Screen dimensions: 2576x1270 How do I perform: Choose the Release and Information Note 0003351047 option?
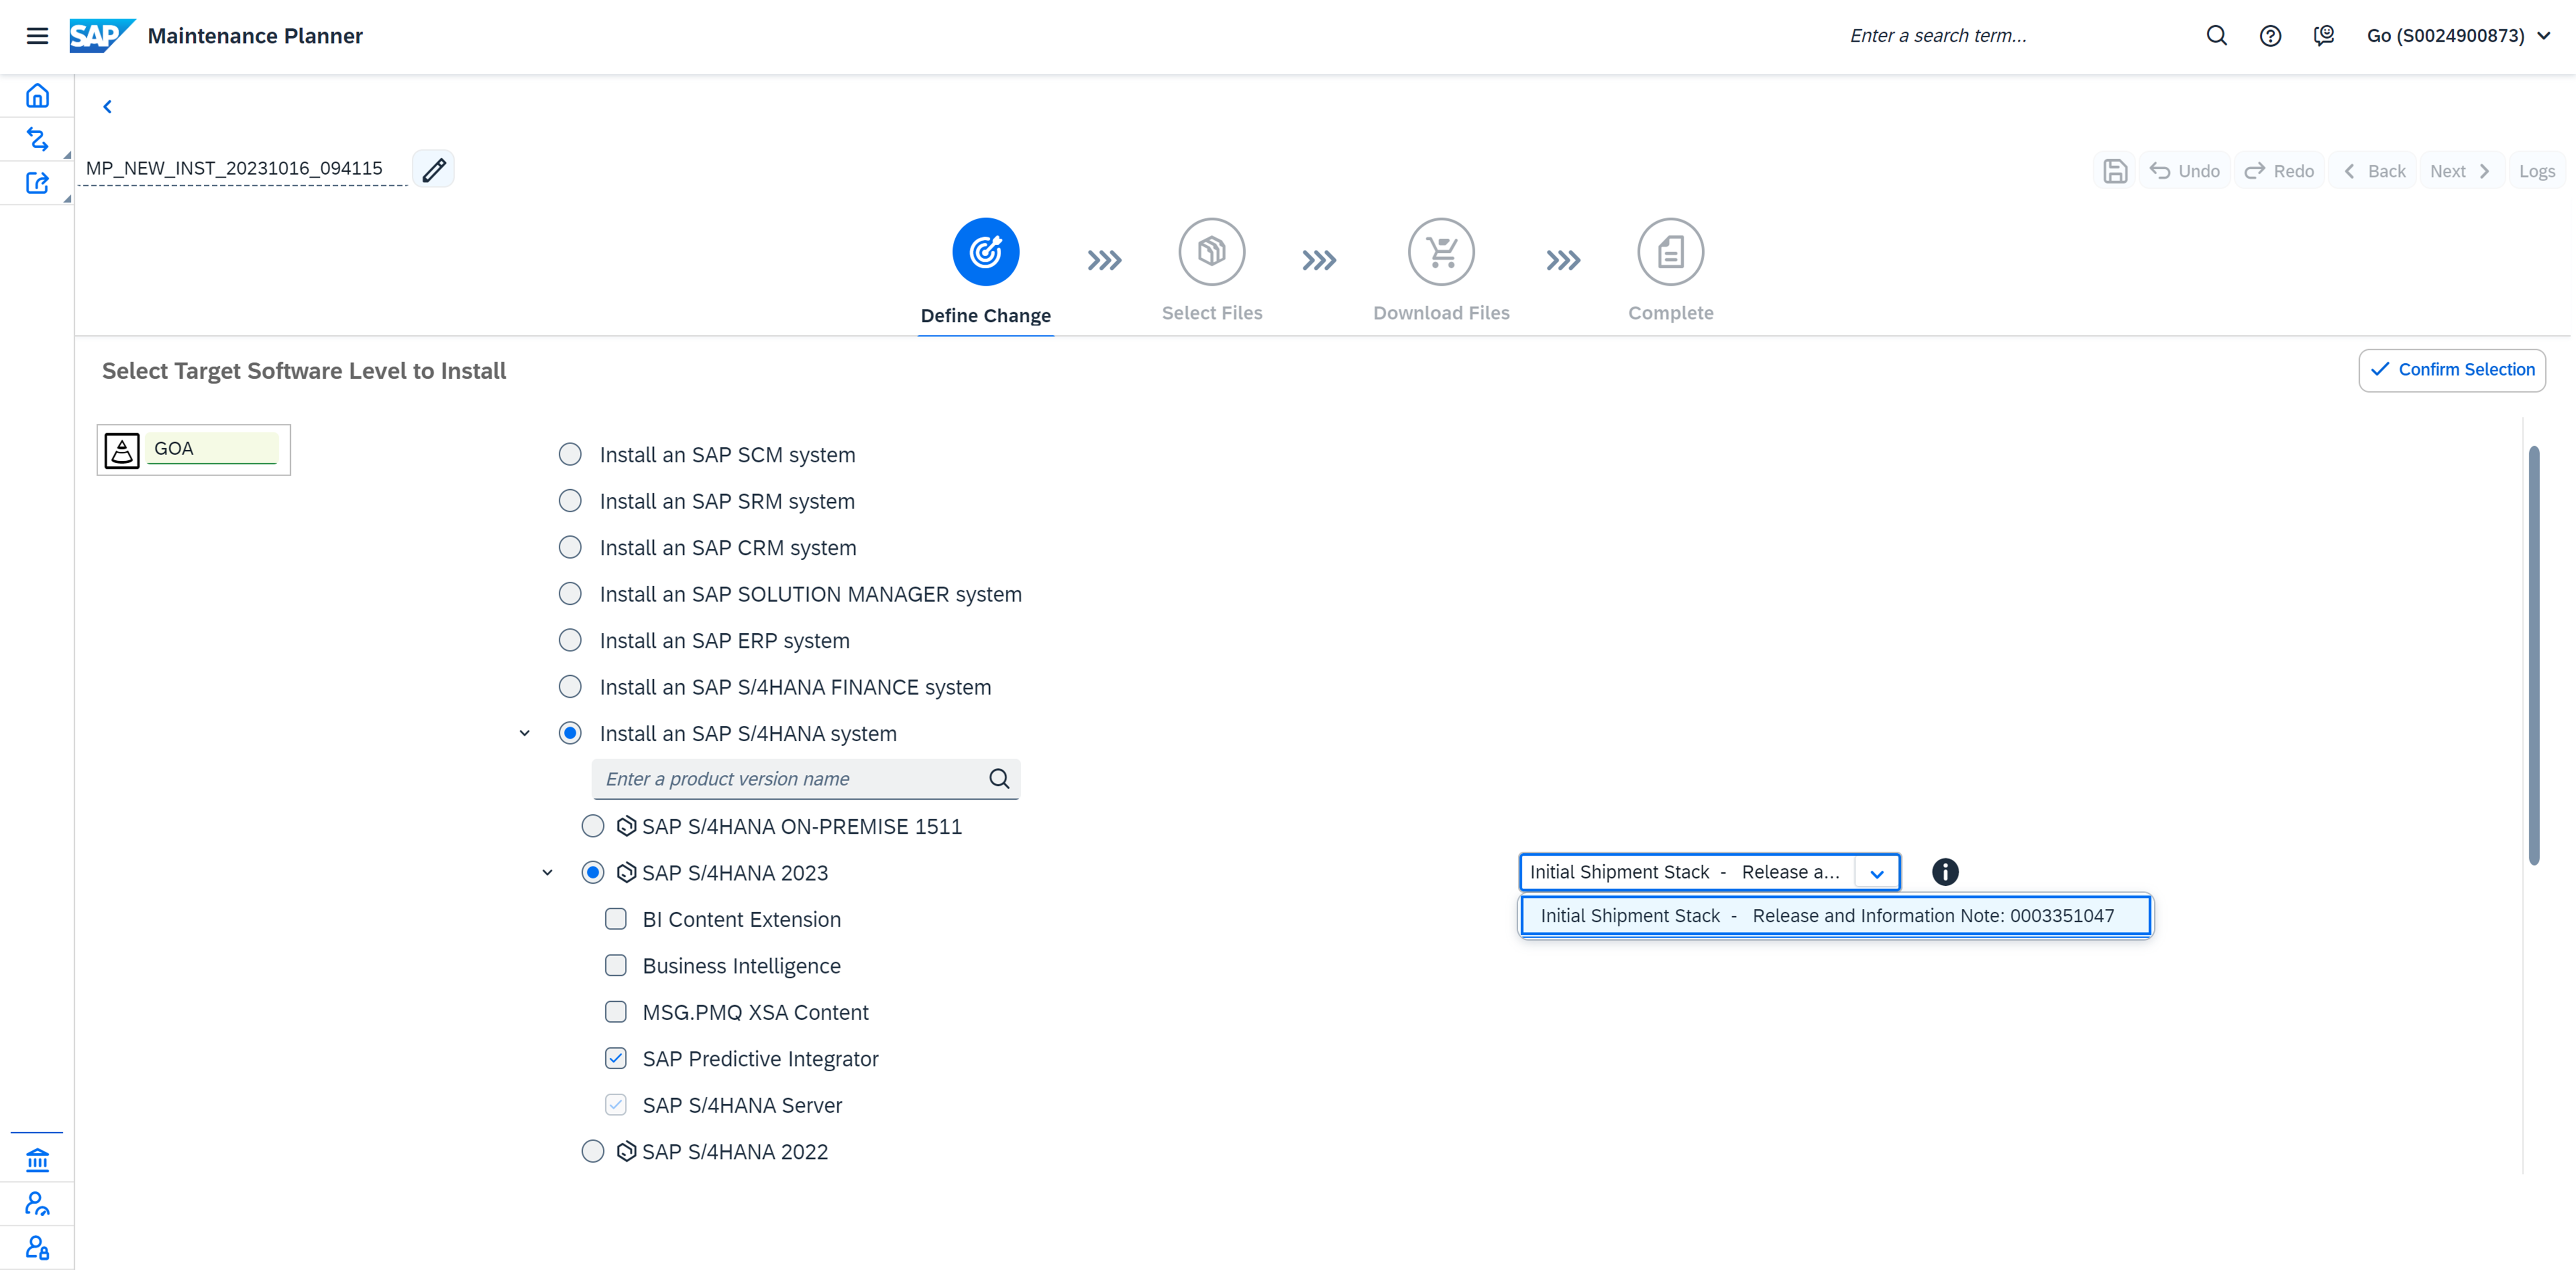click(x=1835, y=916)
